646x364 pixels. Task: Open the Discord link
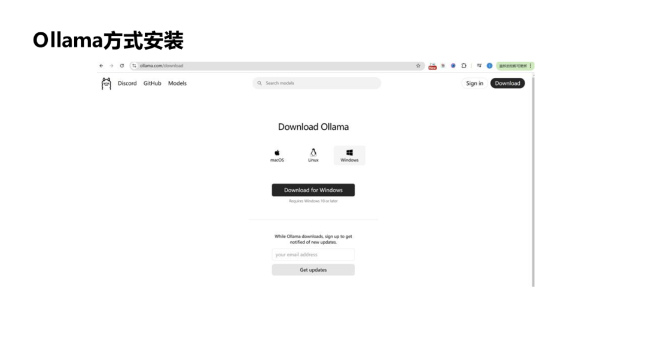[x=127, y=83]
